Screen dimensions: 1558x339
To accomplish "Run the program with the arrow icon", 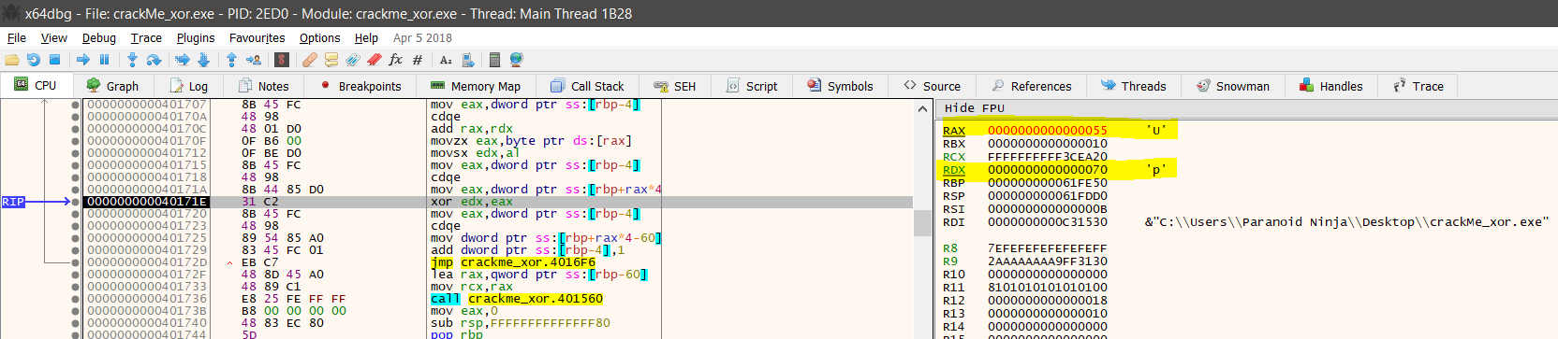I will point(83,60).
